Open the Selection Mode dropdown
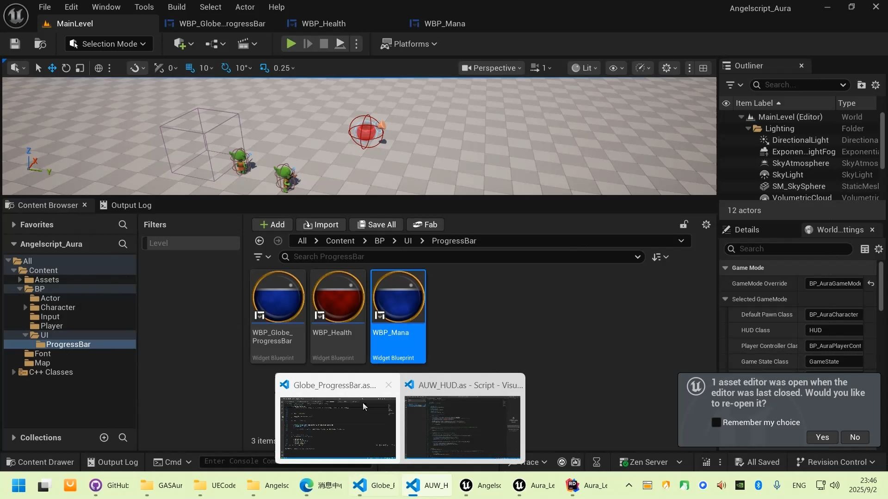The image size is (888, 499). (108, 44)
